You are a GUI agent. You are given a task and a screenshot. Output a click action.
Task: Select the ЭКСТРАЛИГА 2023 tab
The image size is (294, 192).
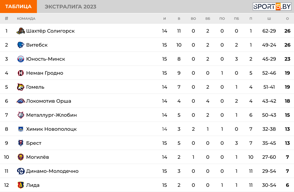pyautogui.click(x=71, y=7)
